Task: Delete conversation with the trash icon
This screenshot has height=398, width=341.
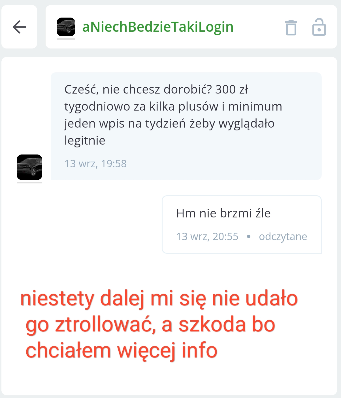Action: 291,27
